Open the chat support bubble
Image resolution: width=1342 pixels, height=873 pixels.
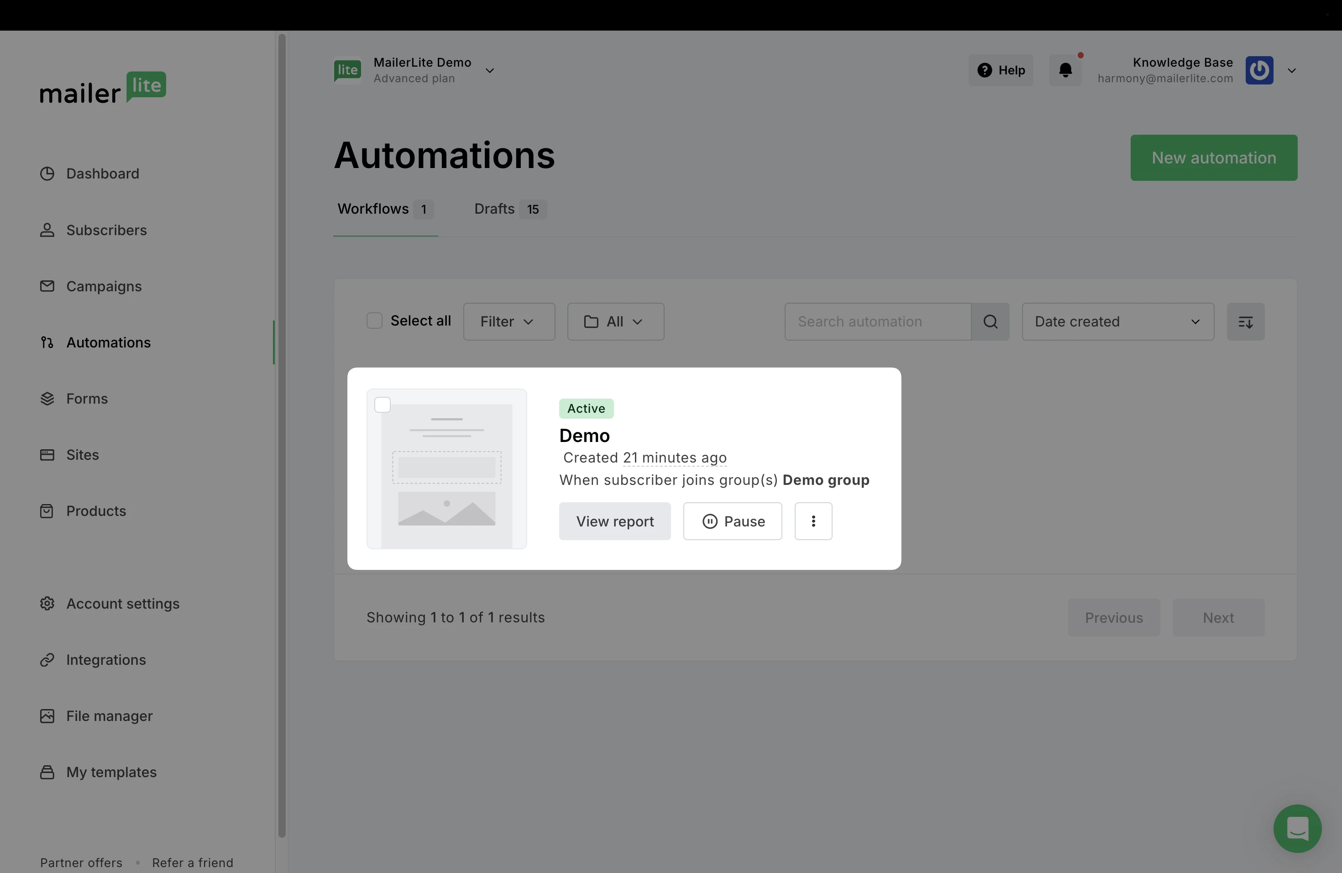[1297, 828]
